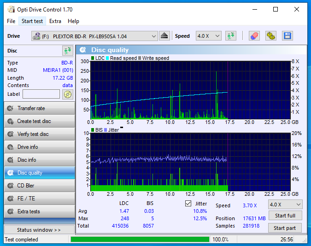Click the Opti Drive Control title icon

(x=11, y=9)
